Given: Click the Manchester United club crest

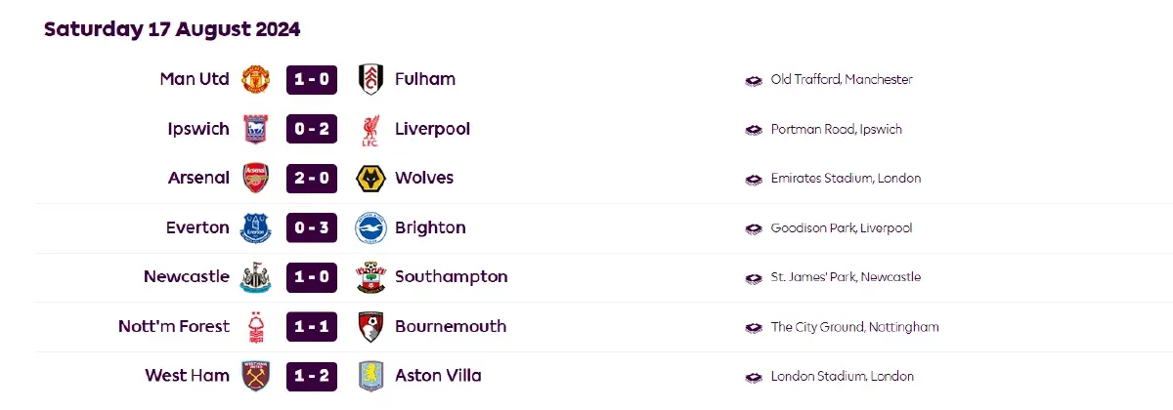Looking at the screenshot, I should pyautogui.click(x=255, y=79).
